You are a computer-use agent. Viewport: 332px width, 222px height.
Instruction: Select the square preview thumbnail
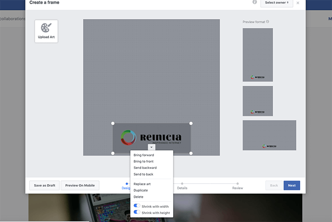pos(258,101)
